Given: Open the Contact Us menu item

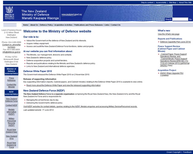Looking at the screenshot, I should pos(116,25).
